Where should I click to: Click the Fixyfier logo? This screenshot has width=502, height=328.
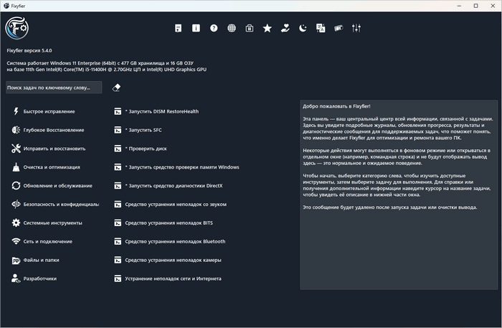[x=17, y=28]
